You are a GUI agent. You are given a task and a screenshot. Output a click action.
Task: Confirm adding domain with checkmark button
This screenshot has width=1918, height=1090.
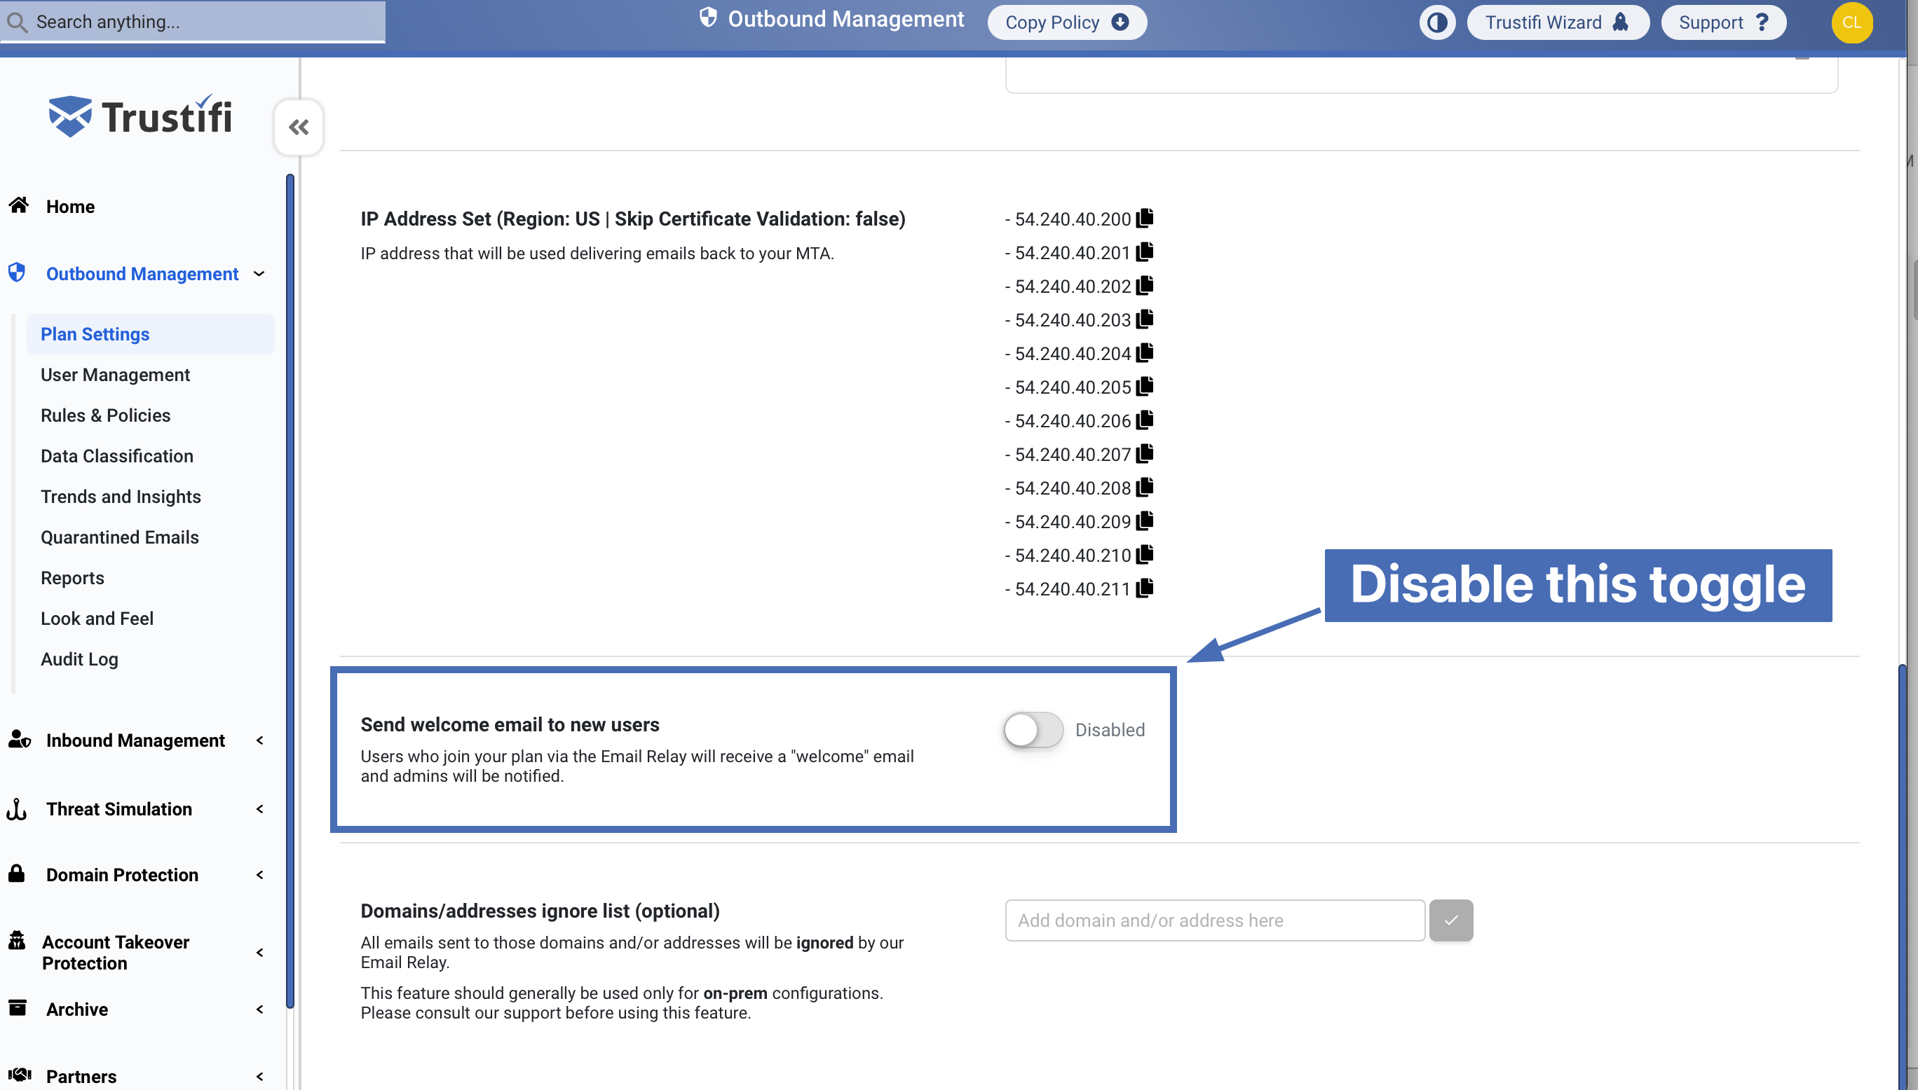coord(1450,920)
